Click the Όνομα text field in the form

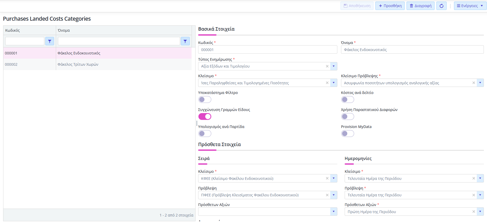click(412, 50)
